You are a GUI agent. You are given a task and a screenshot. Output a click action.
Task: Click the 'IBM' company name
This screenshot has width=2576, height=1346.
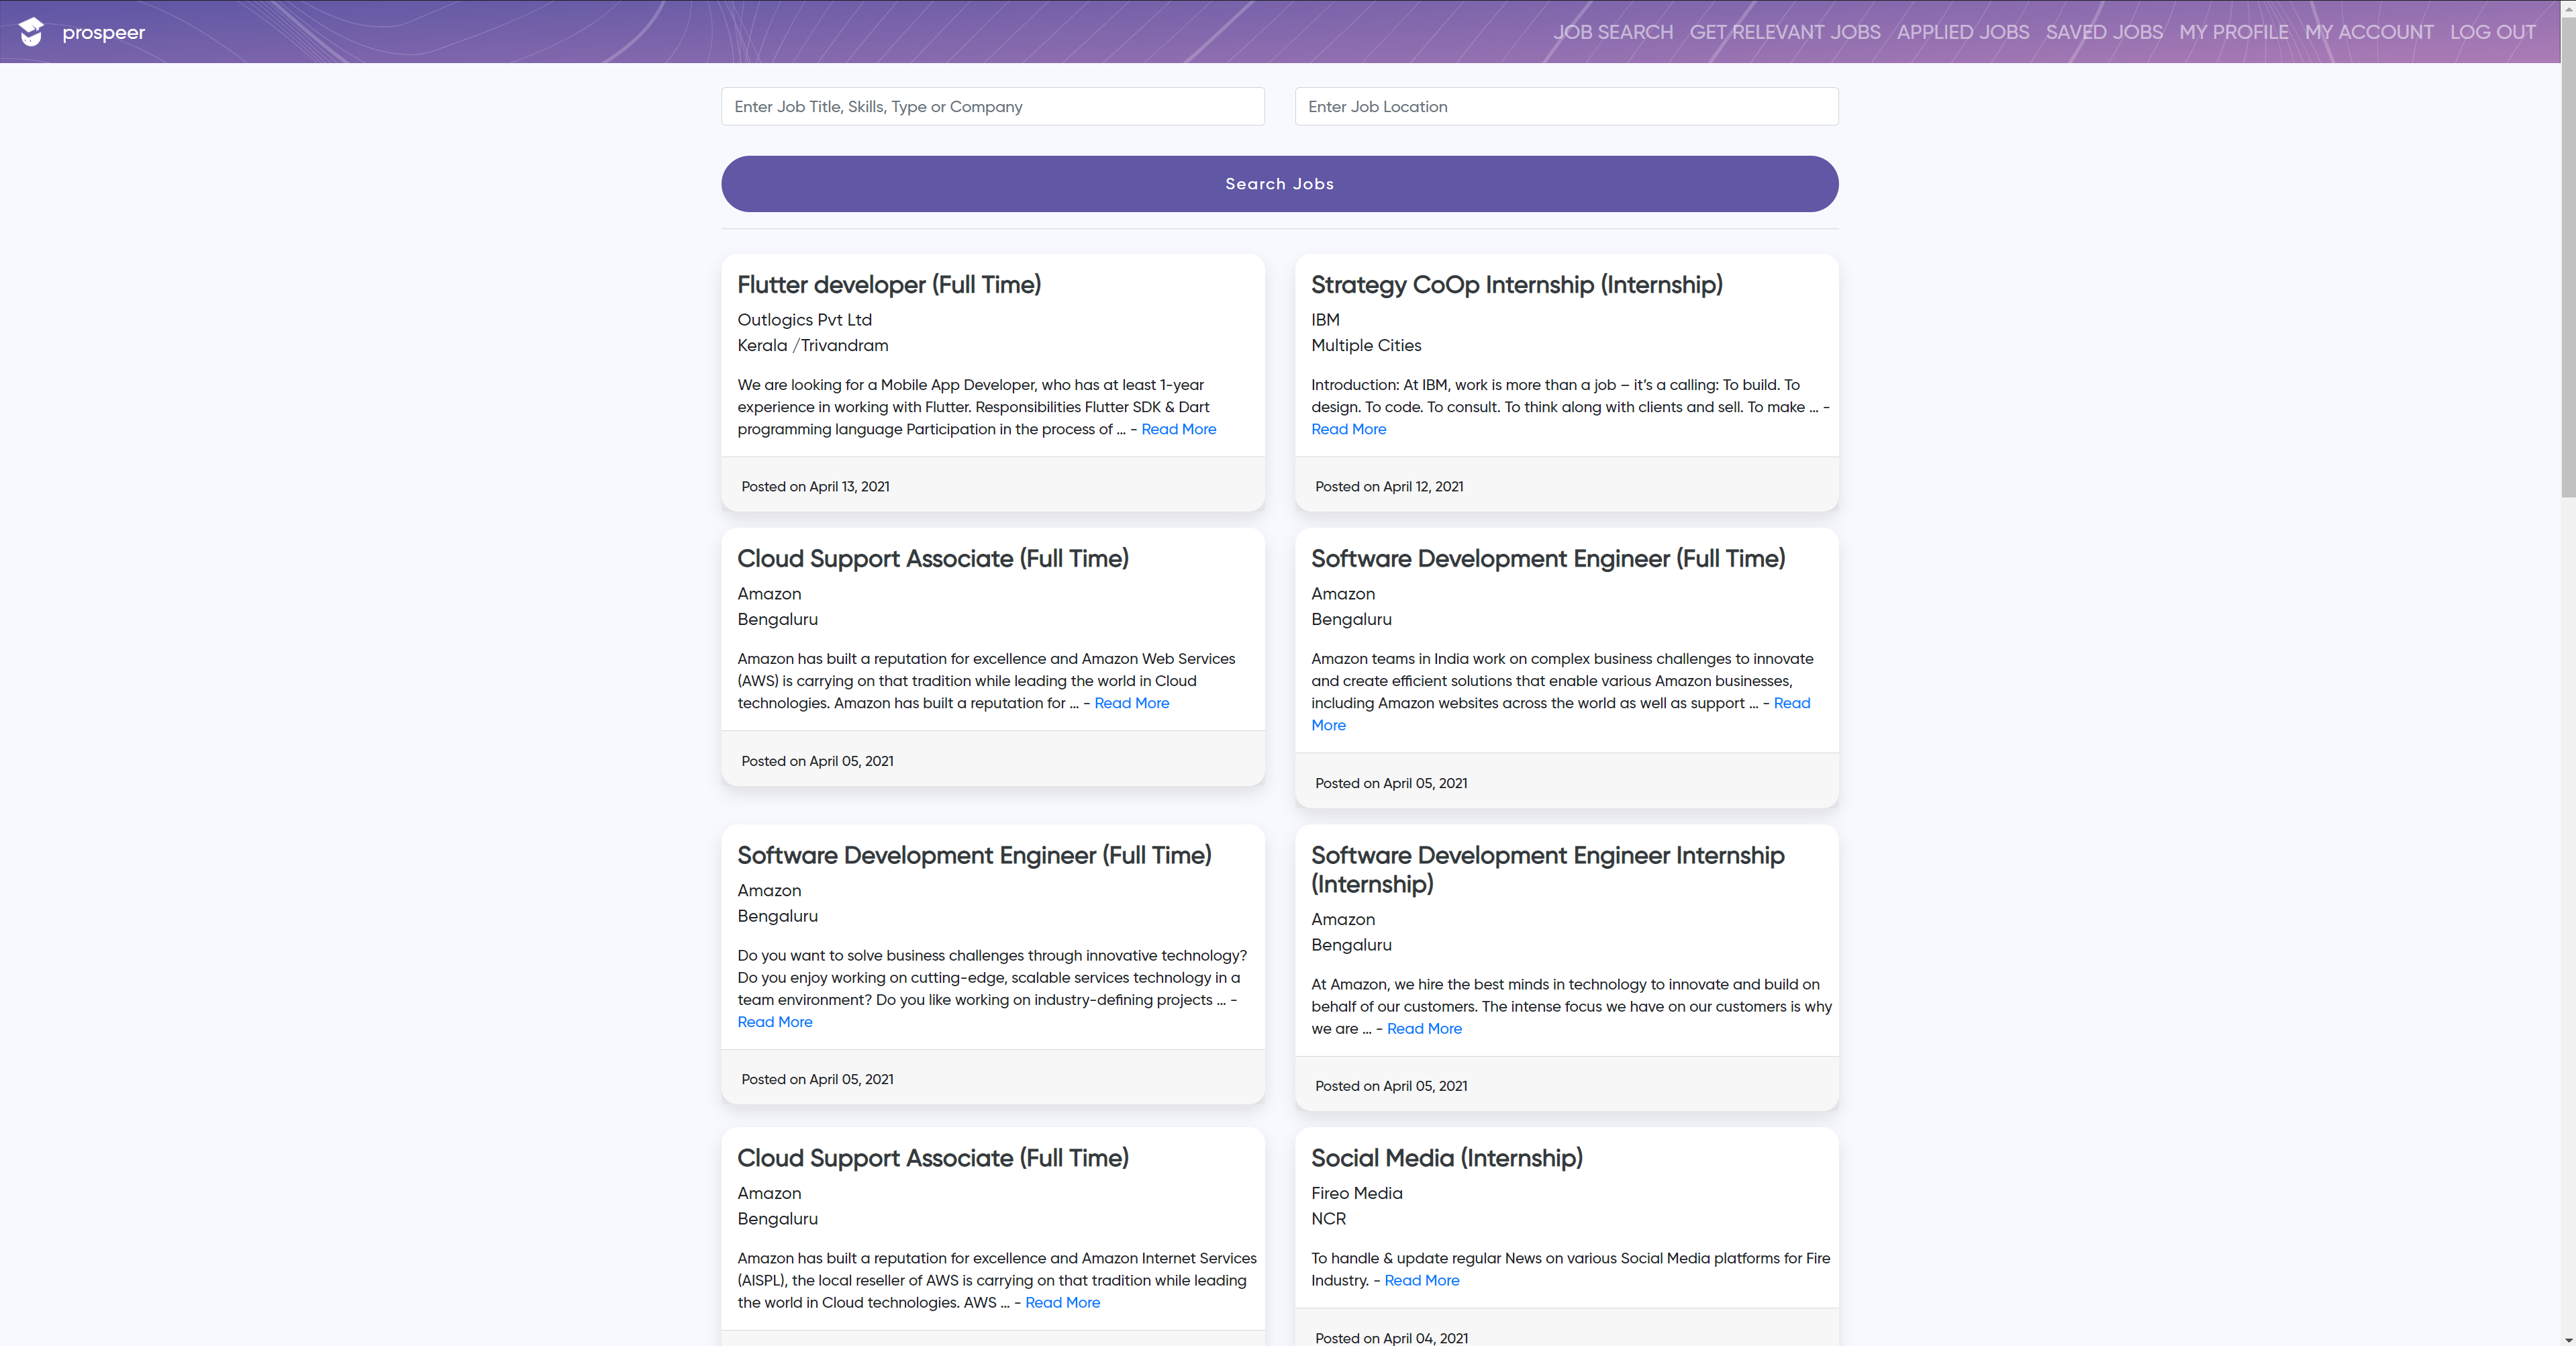click(1325, 320)
